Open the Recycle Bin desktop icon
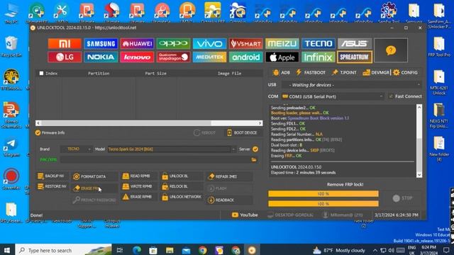Screen dimensions: 454x255 11,47
